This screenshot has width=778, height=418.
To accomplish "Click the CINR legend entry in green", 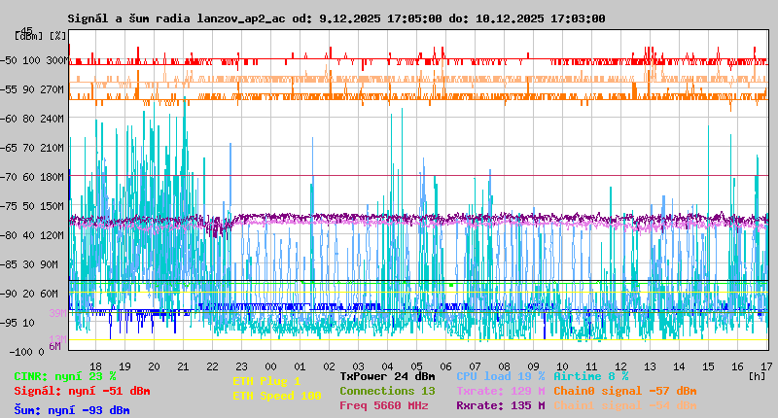I will coord(64,376).
